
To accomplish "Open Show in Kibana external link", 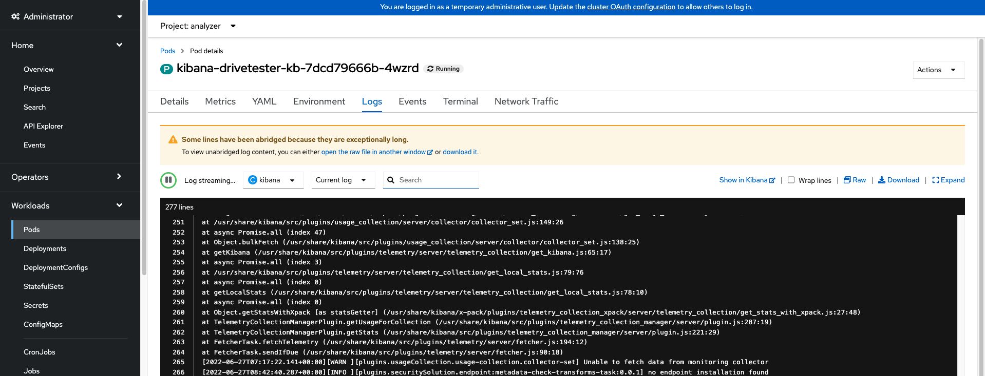I will (747, 180).
